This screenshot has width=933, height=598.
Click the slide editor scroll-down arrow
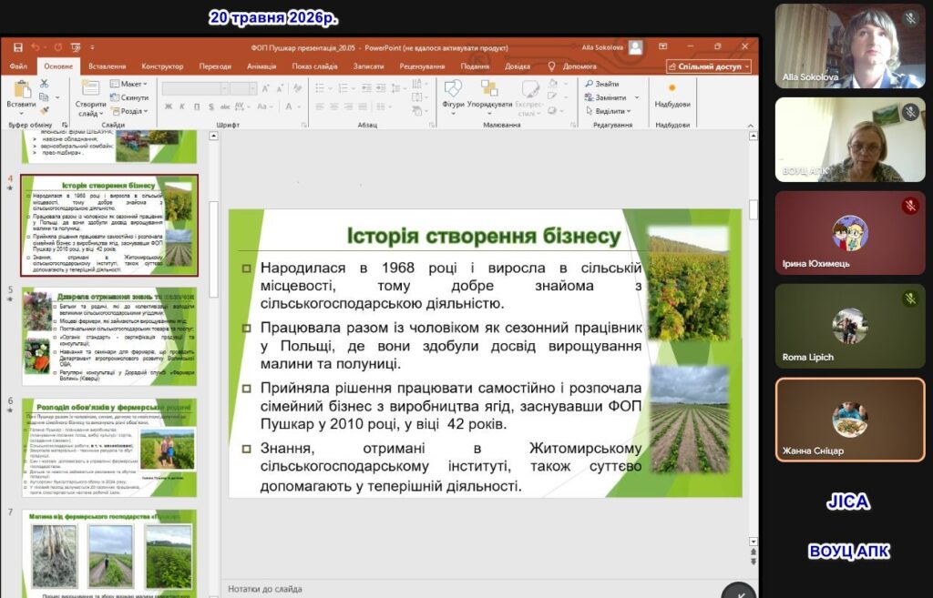tap(754, 542)
